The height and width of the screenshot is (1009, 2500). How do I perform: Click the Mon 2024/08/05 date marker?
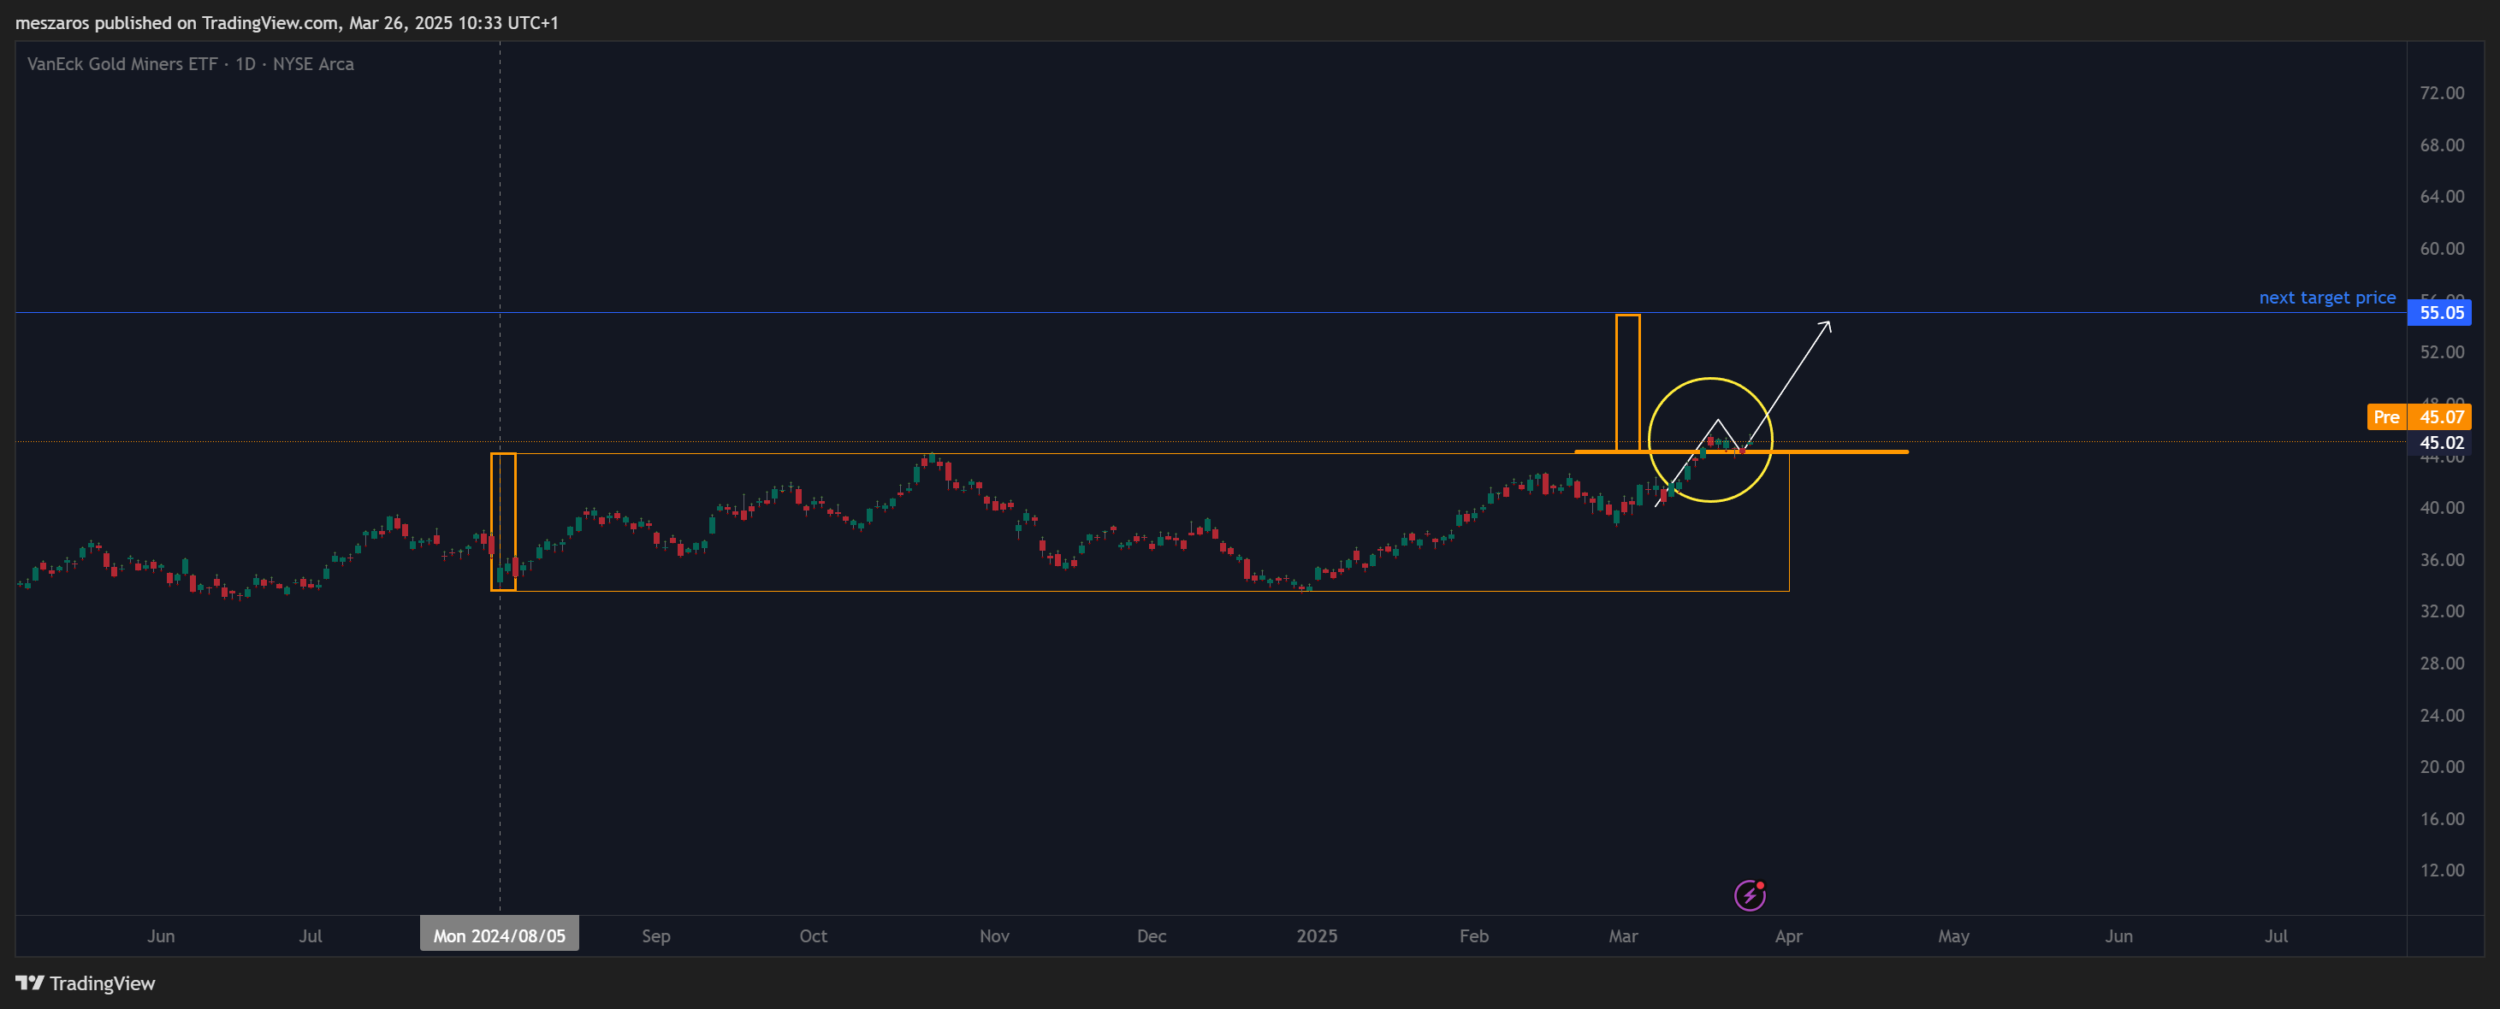coord(499,935)
